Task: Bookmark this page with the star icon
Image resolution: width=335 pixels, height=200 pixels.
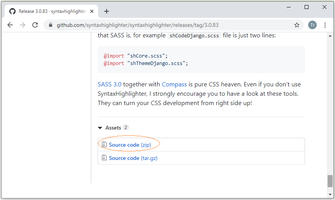Action: pos(297,25)
